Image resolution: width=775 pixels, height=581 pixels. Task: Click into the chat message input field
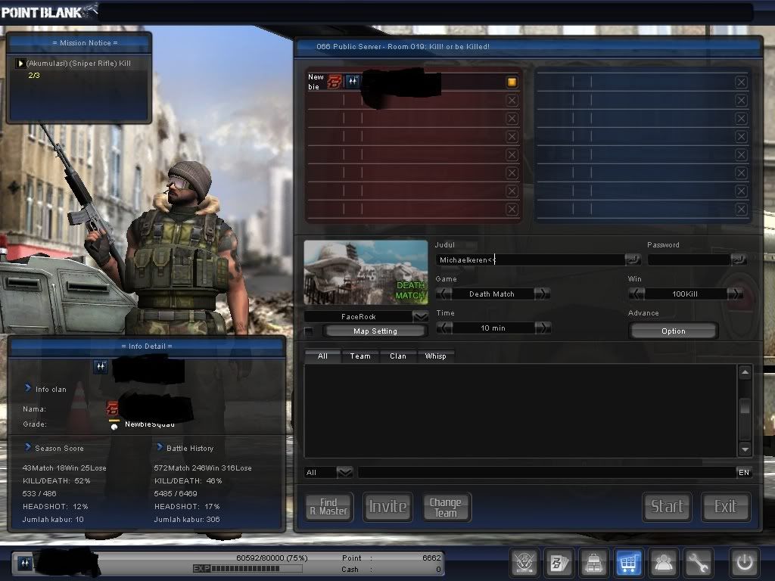[546, 472]
